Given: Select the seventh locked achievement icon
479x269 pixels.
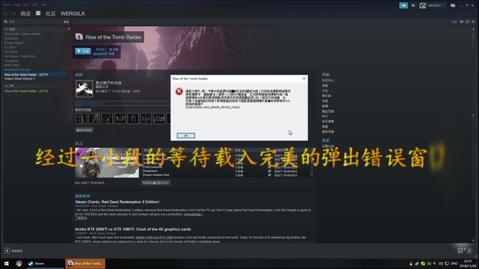Looking at the screenshot, I should [x=159, y=118].
